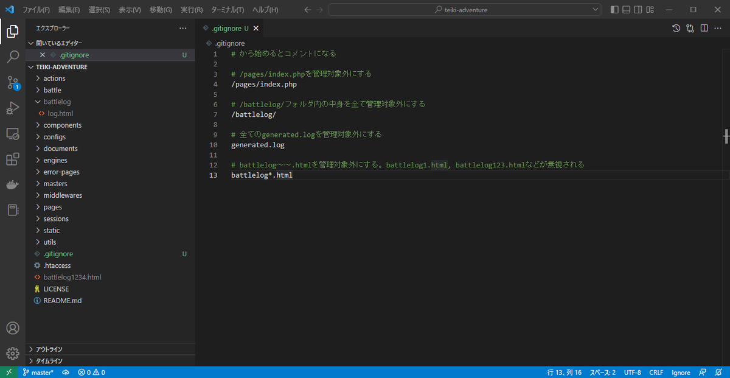730x378 pixels.
Task: Click the VS Code logo icon
Action: point(9,10)
